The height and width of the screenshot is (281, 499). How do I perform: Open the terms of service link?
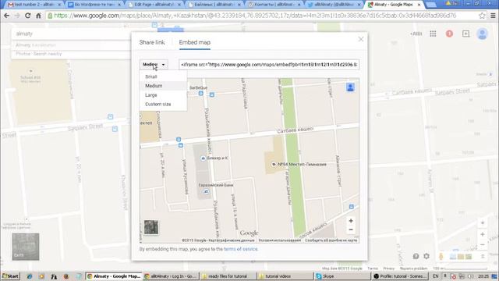[241, 249]
